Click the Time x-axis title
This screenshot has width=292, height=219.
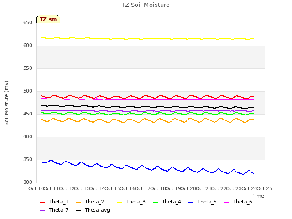click(x=258, y=196)
